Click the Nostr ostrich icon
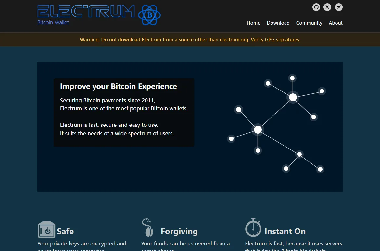 click(x=339, y=7)
